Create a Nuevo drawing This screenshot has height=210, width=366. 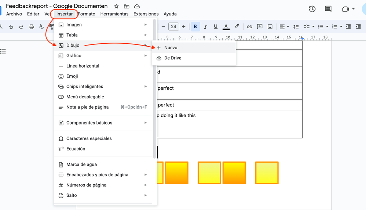click(194, 48)
